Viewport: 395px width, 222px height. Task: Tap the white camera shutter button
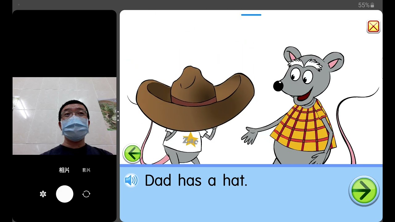pos(64,194)
